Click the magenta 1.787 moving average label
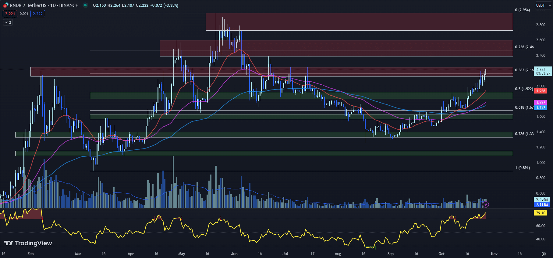 pos(541,103)
